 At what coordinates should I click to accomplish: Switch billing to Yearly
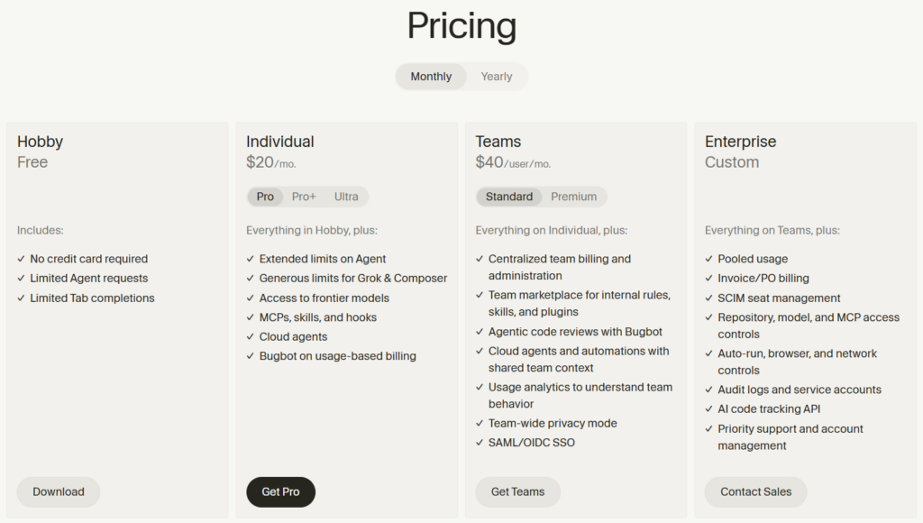coord(497,77)
